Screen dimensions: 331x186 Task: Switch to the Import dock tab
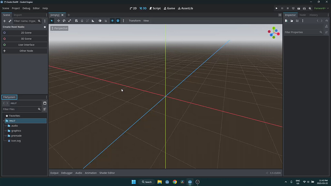tap(18, 15)
